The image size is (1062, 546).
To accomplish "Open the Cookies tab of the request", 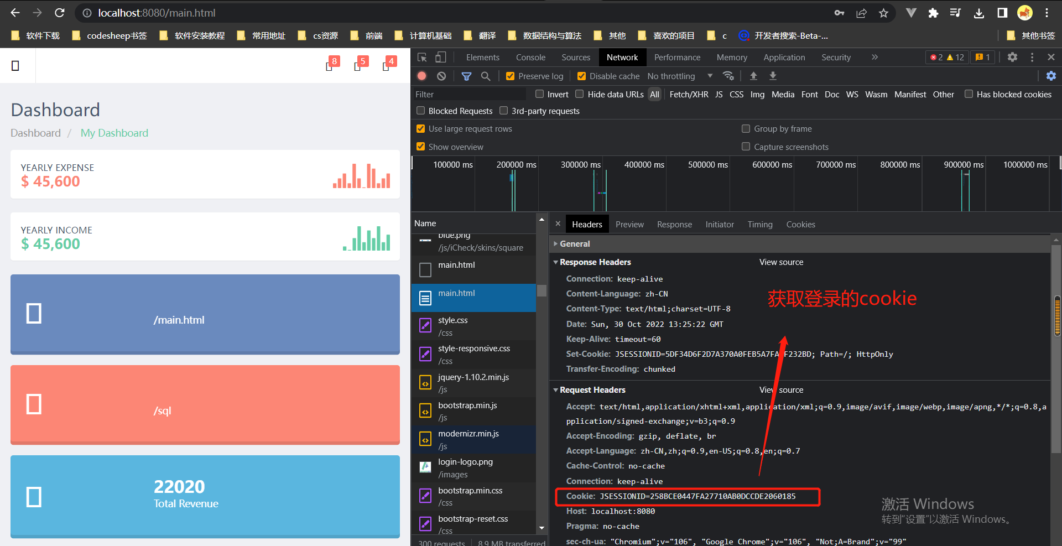I will tap(800, 224).
